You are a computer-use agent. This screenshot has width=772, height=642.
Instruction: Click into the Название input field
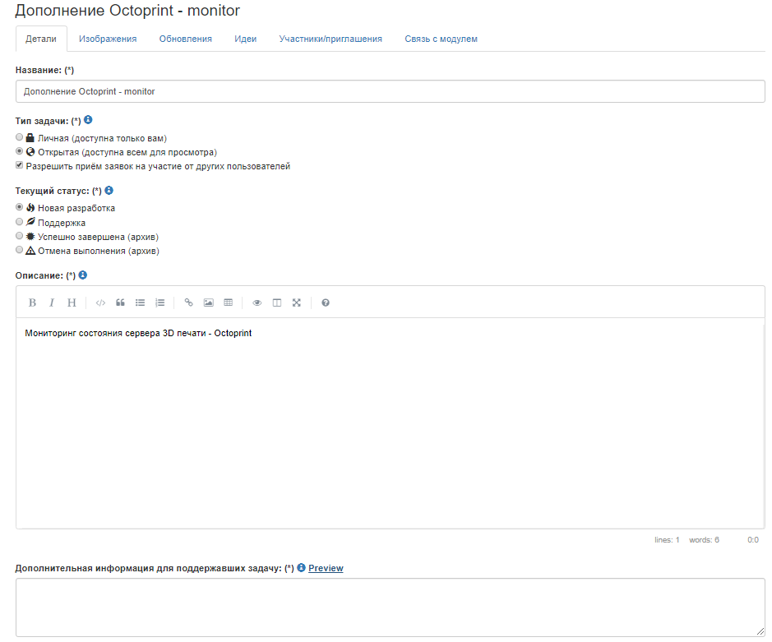(390, 91)
